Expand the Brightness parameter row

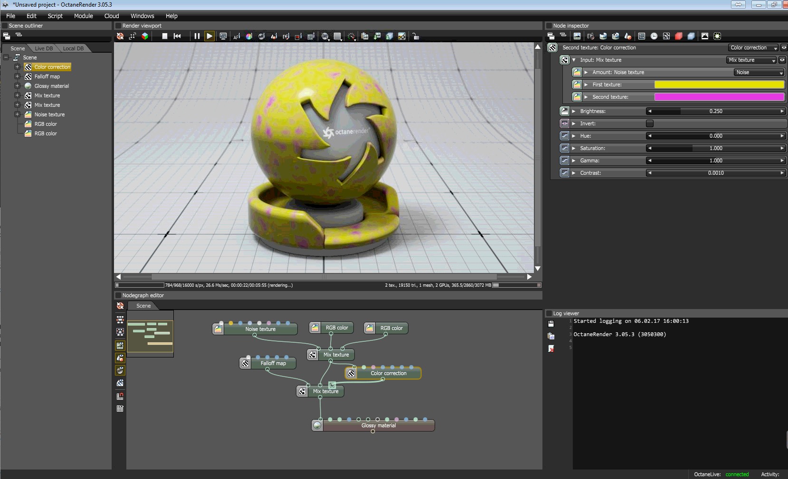(x=574, y=111)
